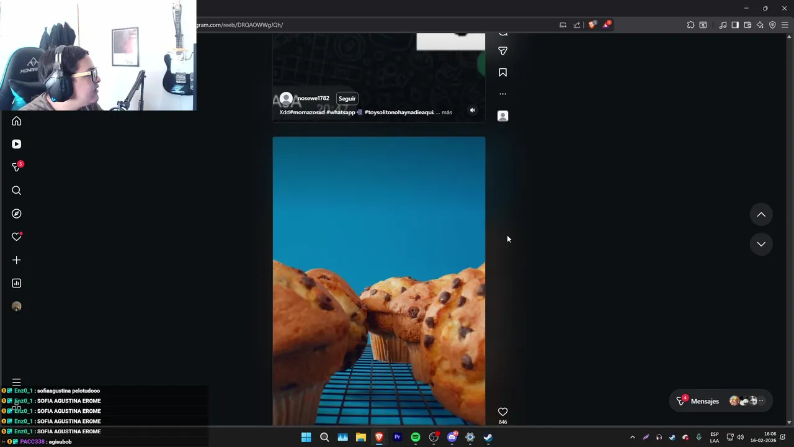This screenshot has height=447, width=794.
Task: Open Discord from the taskbar
Action: coord(452,437)
